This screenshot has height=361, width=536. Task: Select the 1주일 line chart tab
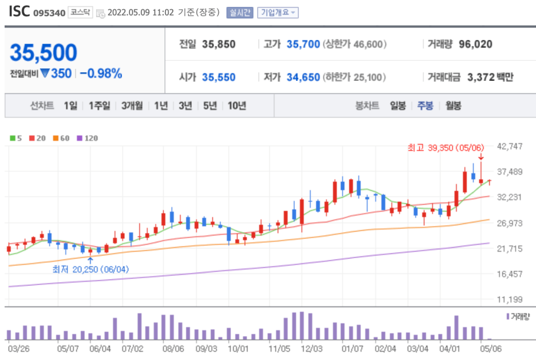[x=100, y=106]
